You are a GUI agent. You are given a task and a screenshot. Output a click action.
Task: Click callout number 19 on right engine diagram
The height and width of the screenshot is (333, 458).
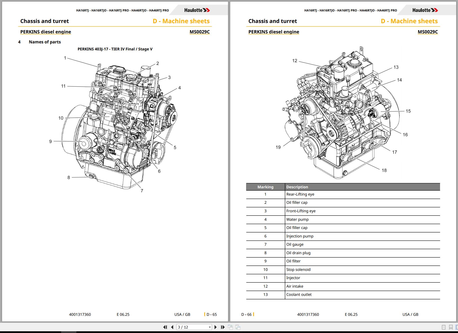click(278, 147)
